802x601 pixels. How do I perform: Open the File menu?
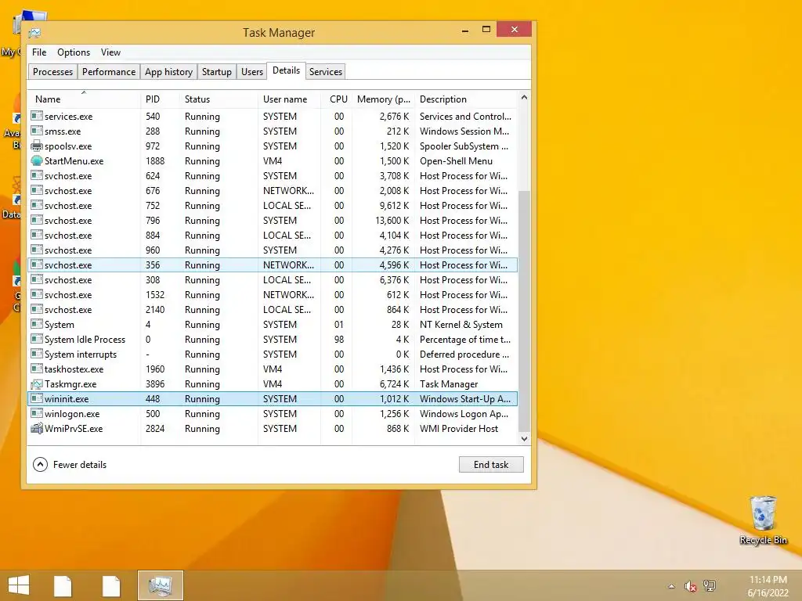(x=39, y=52)
